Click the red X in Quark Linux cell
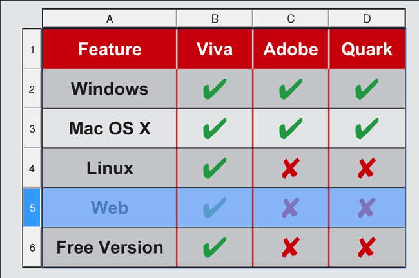Viewport: 419px width, 278px height. pos(367,168)
